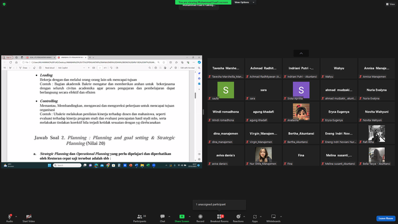
Task: Expand options arrow next to Apps
Action: pos(261,217)
